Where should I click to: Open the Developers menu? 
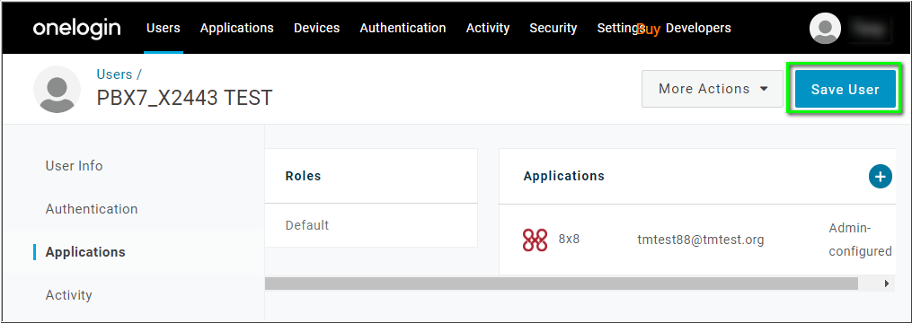coord(698,28)
